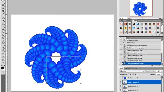
Task: Switch to the Образцы tab
Action: [x=128, y=21]
